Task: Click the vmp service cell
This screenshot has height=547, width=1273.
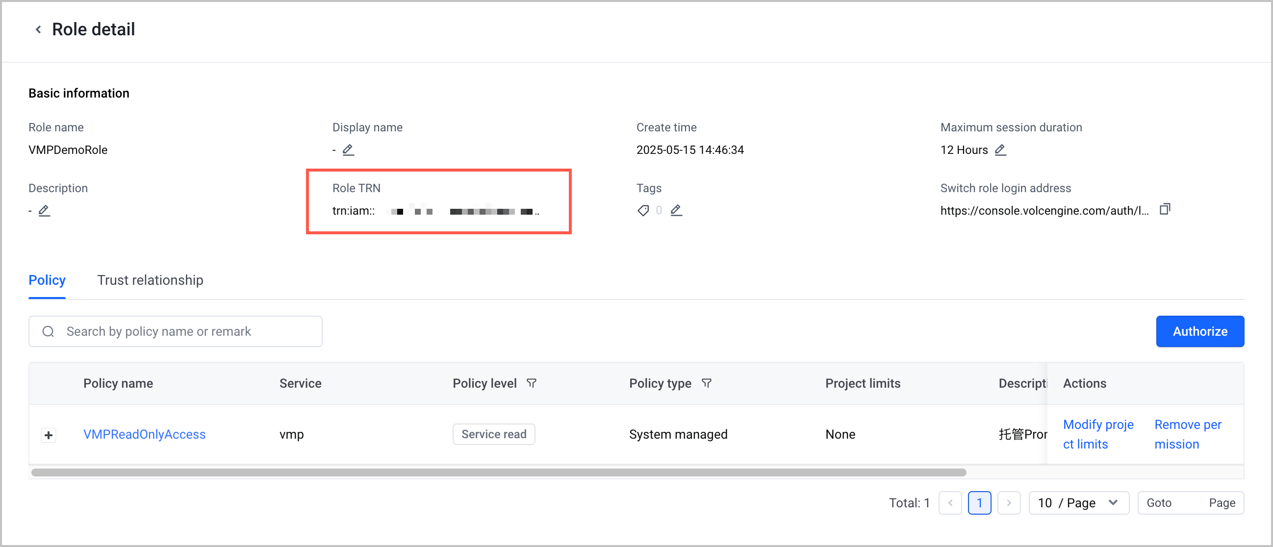Action: 292,435
